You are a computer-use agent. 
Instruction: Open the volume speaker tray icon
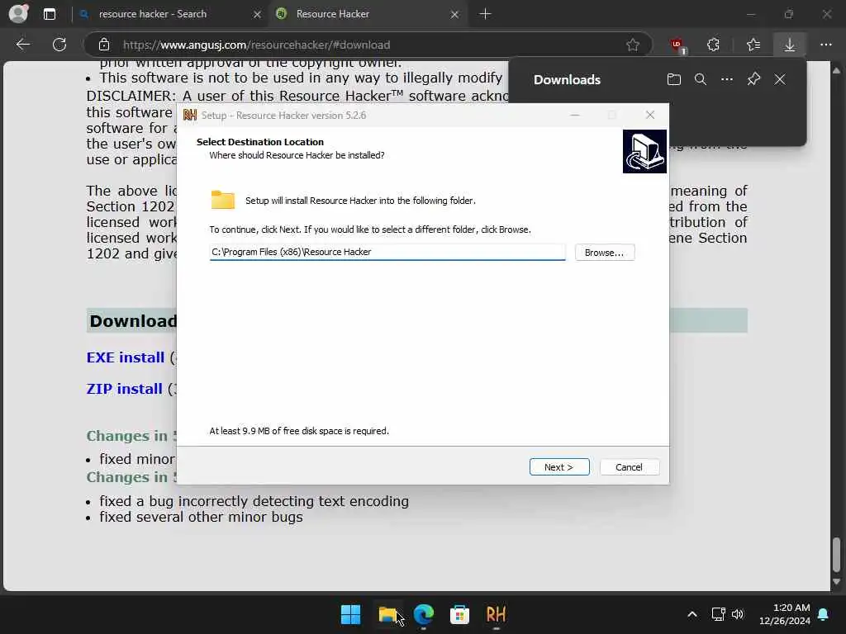coord(738,614)
